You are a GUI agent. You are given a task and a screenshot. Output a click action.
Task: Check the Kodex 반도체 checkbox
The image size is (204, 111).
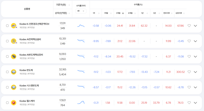pyautogui.click(x=7, y=72)
